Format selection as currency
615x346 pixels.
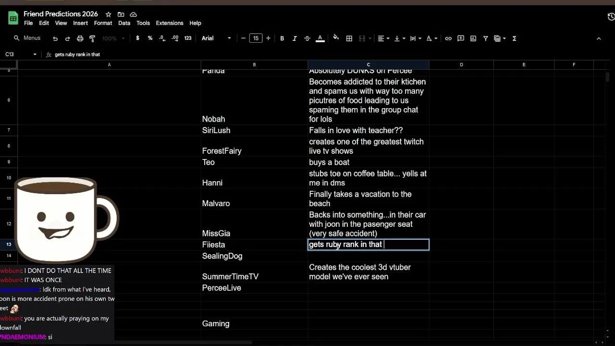coord(137,38)
